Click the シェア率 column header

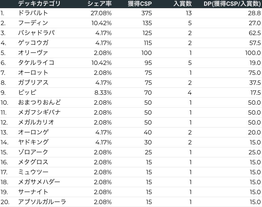point(100,4)
